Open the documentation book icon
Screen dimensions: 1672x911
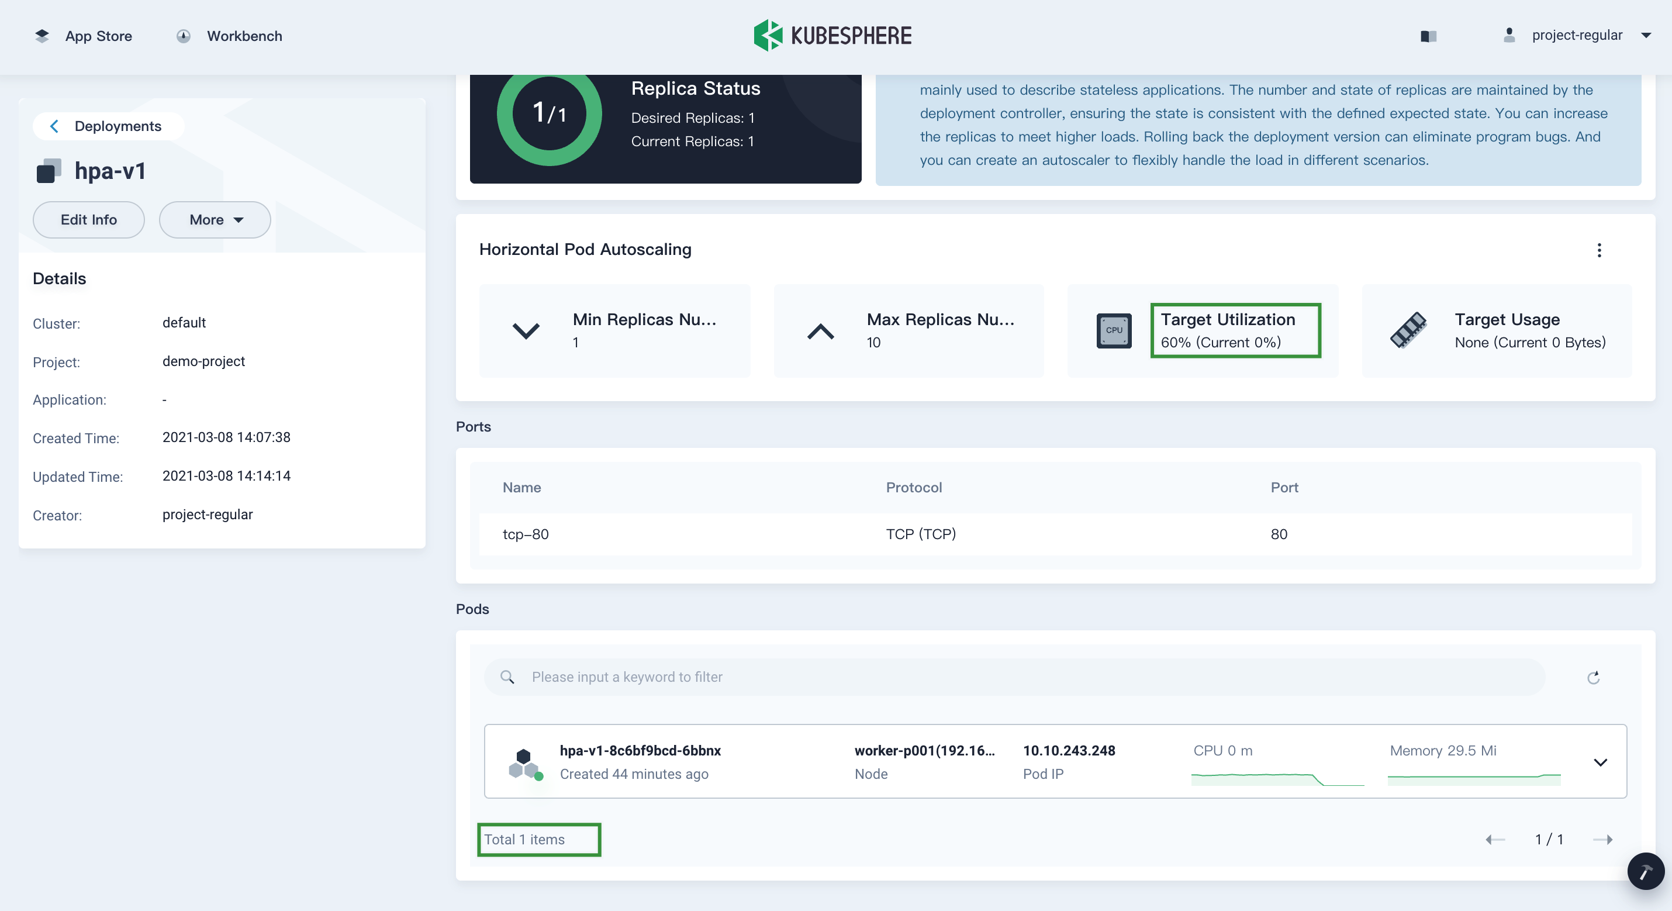pyautogui.click(x=1428, y=36)
